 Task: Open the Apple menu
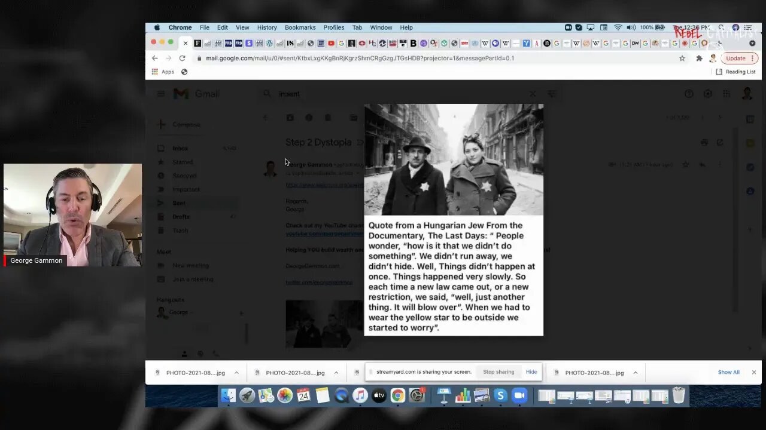click(157, 27)
